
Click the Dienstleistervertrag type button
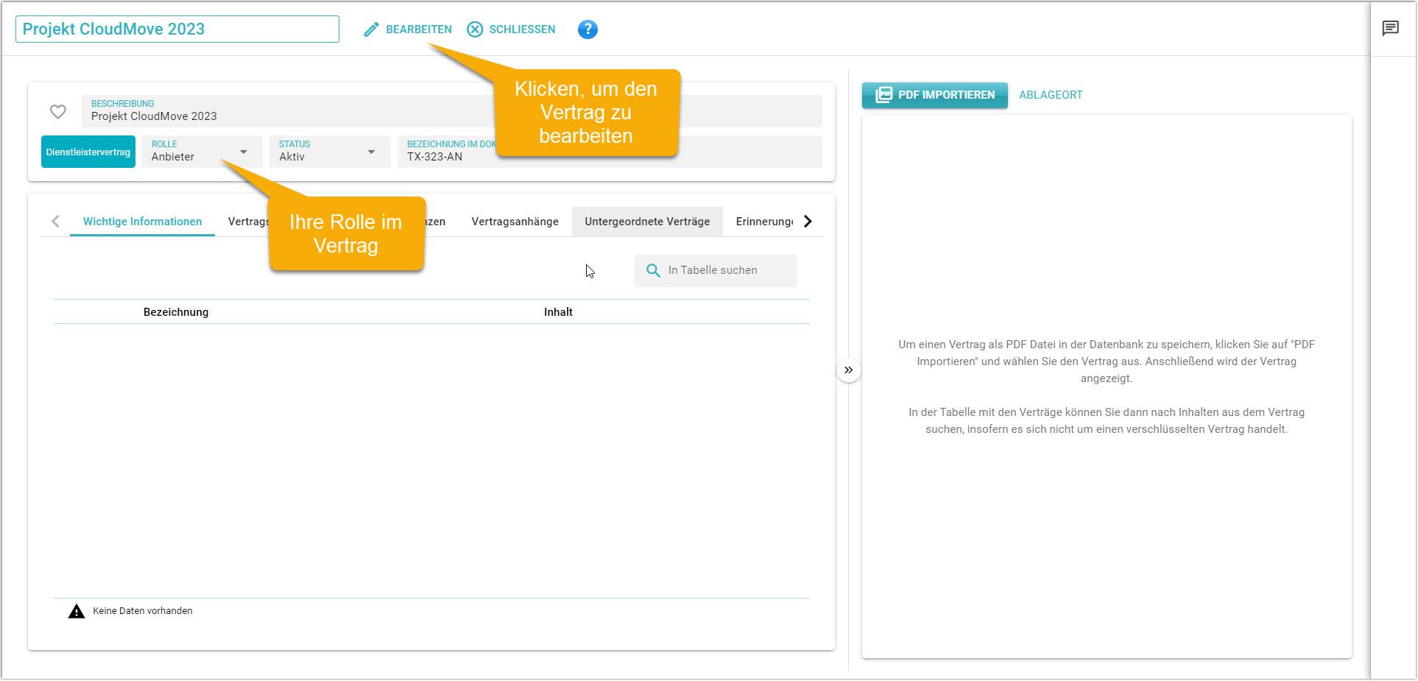88,152
